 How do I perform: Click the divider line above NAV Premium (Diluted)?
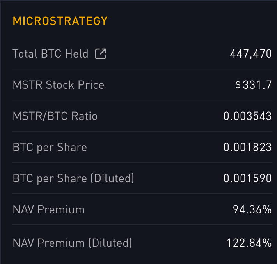tap(142, 225)
